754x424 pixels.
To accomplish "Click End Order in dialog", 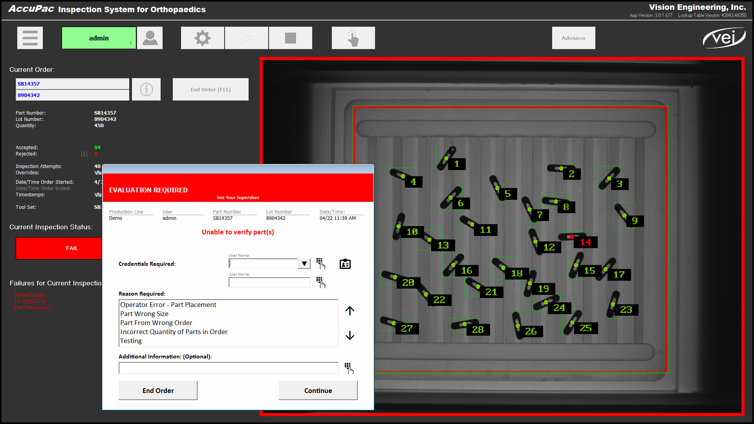I will click(158, 391).
